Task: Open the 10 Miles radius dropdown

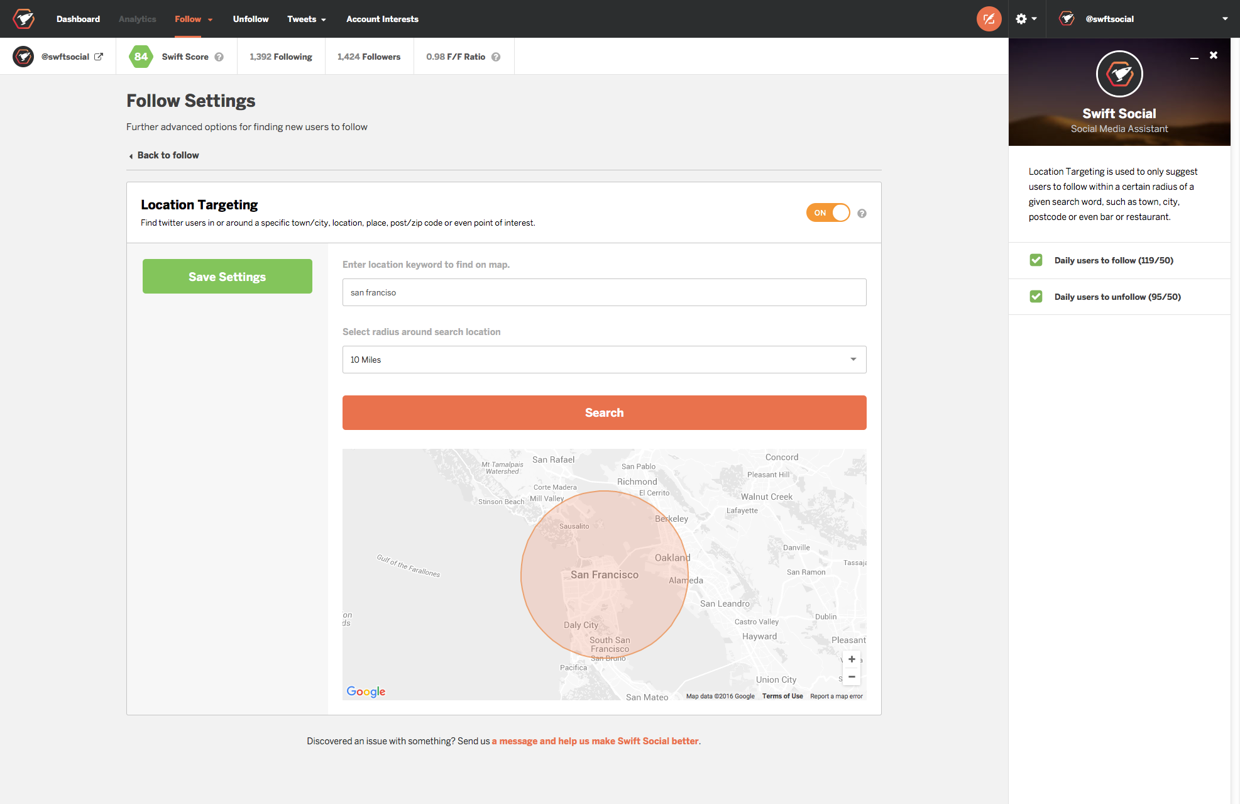Action: coord(604,360)
